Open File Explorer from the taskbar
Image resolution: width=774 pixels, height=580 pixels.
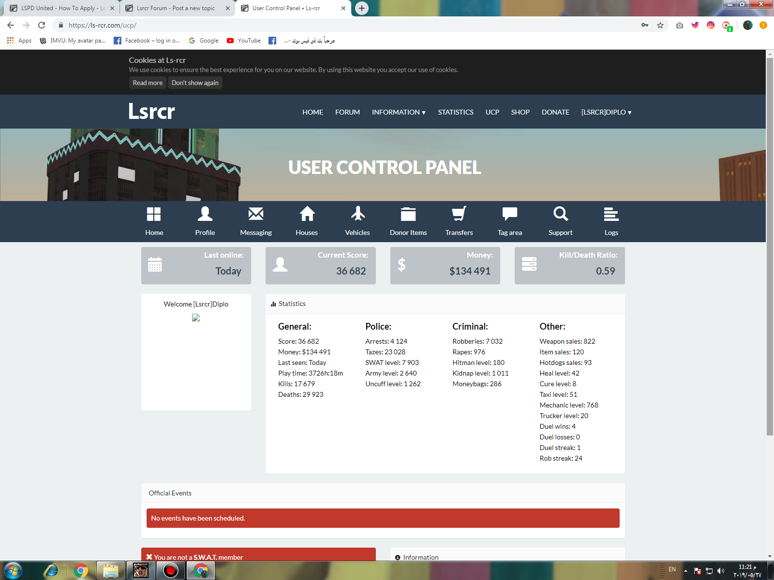tap(111, 571)
